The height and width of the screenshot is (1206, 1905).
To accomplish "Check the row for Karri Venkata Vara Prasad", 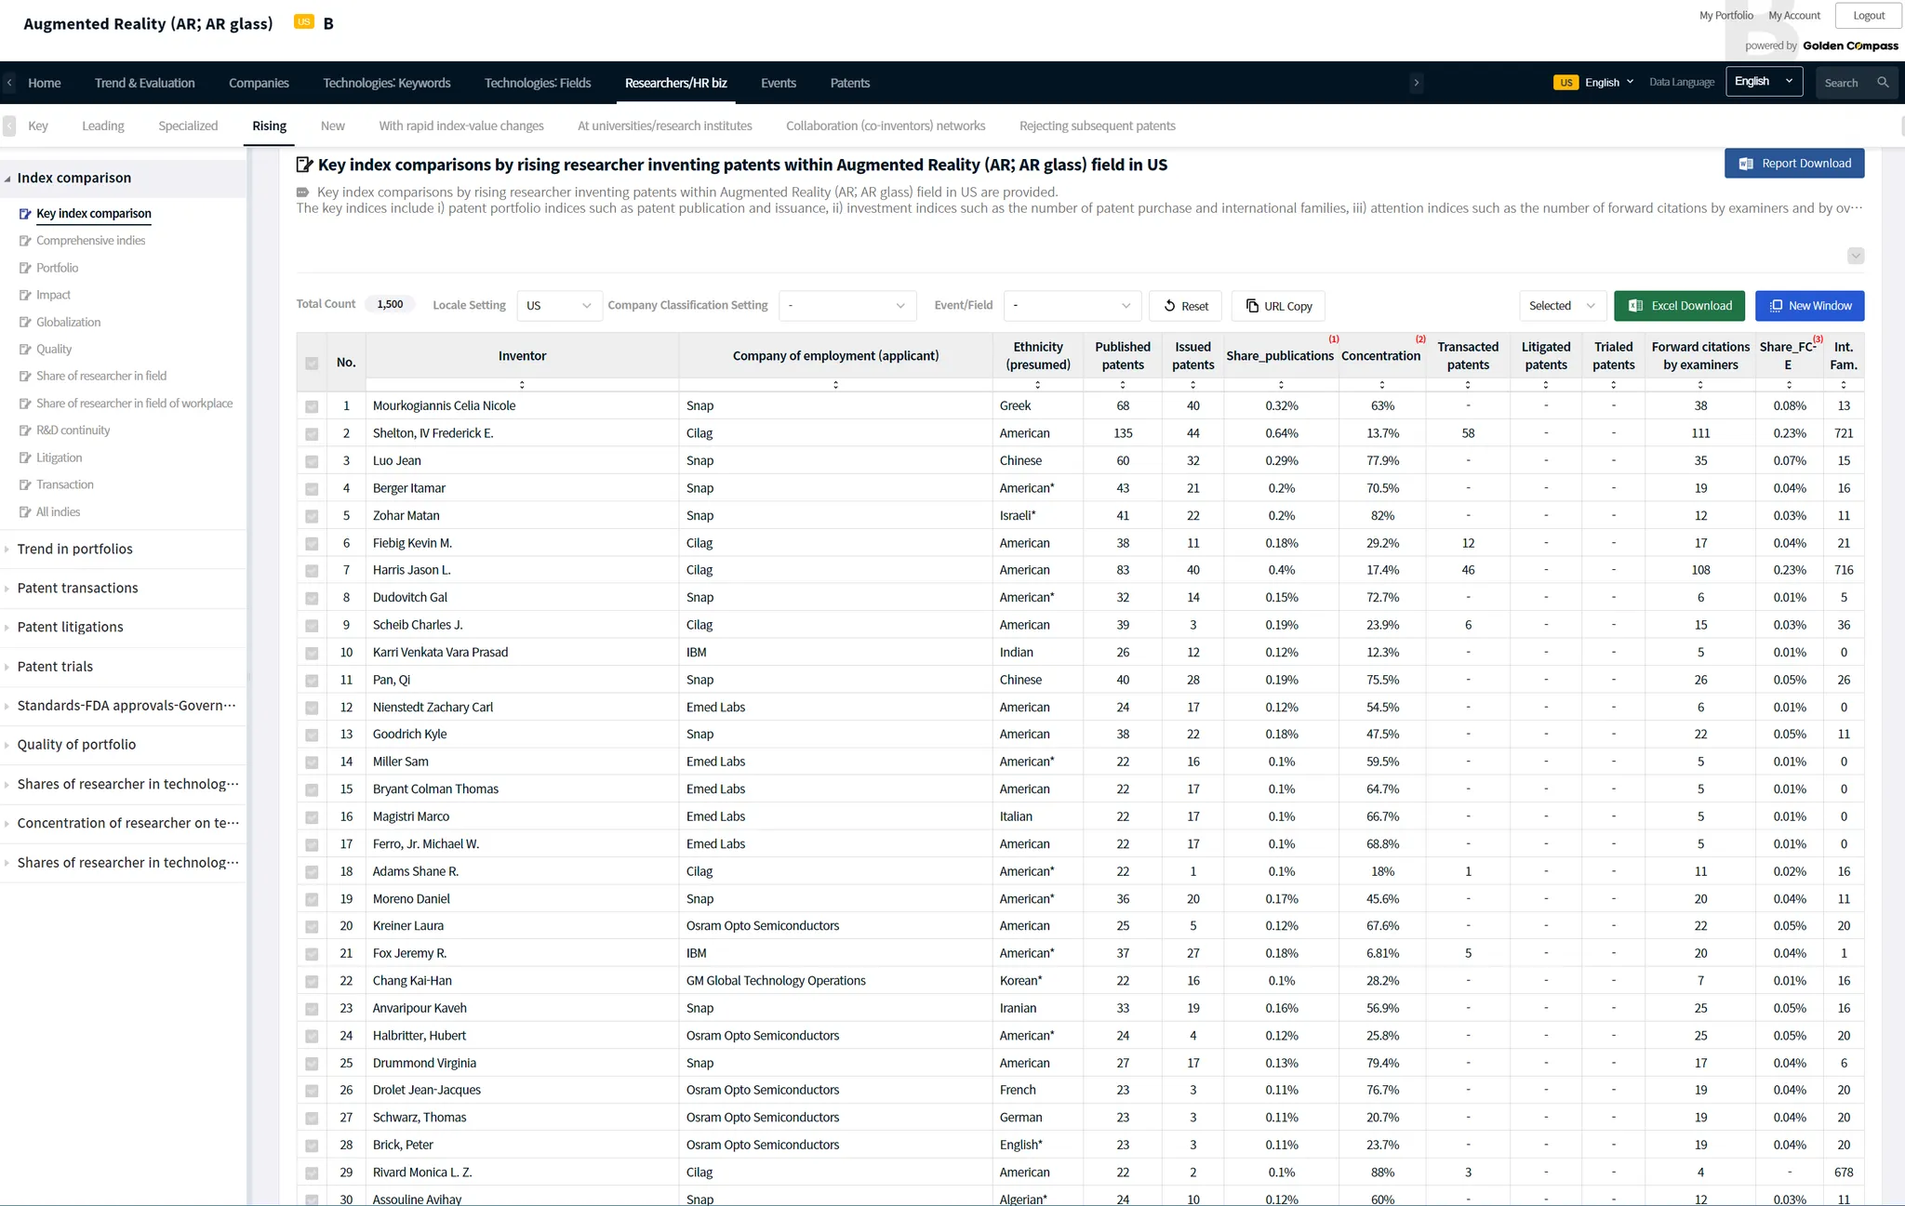I will (x=312, y=653).
